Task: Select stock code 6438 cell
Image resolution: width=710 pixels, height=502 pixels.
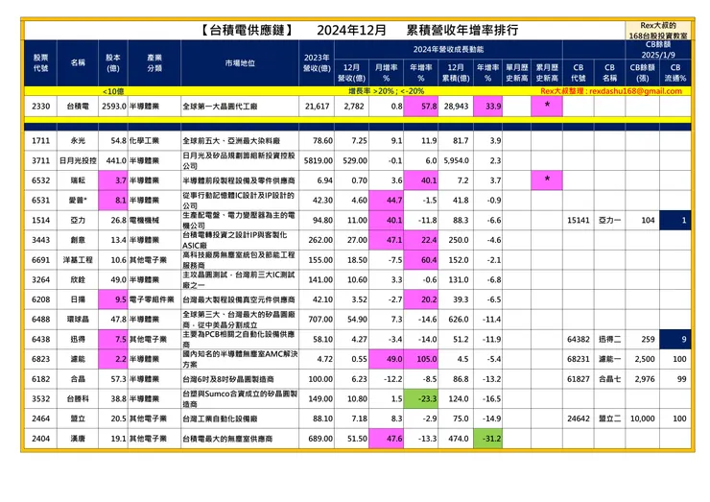Action: click(x=40, y=340)
